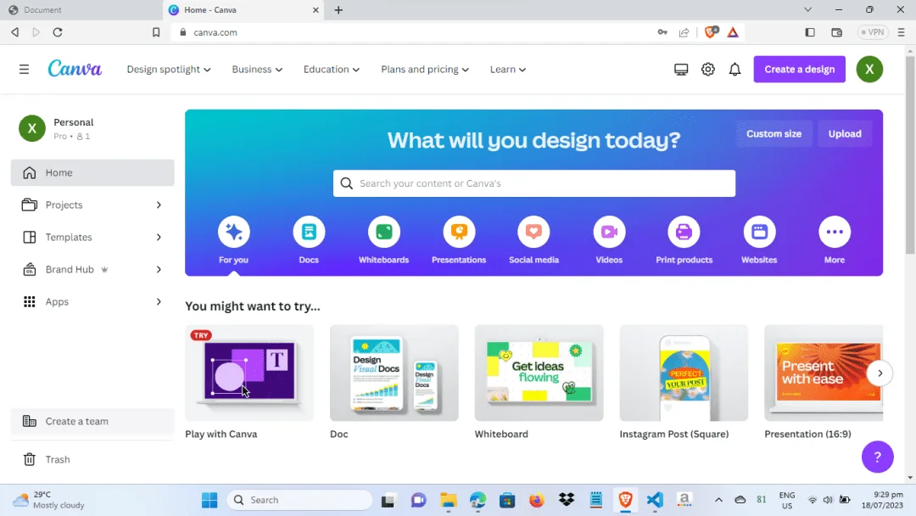Select the Videos category icon
The width and height of the screenshot is (916, 516).
pyautogui.click(x=609, y=232)
